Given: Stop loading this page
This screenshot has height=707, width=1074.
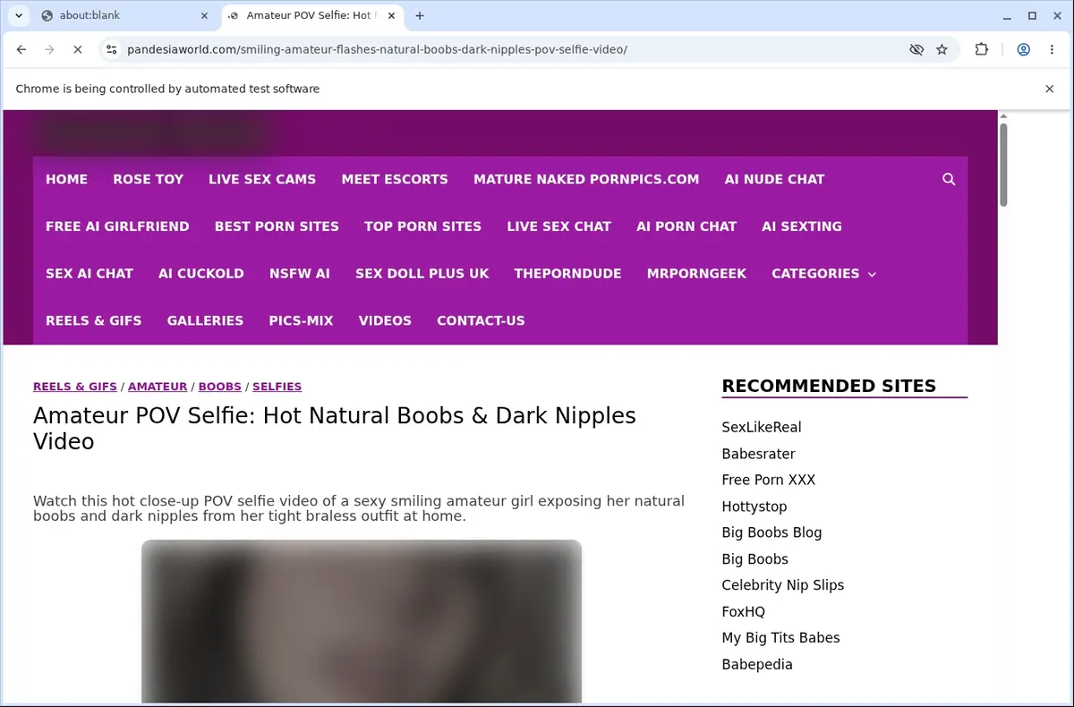Looking at the screenshot, I should [x=78, y=49].
